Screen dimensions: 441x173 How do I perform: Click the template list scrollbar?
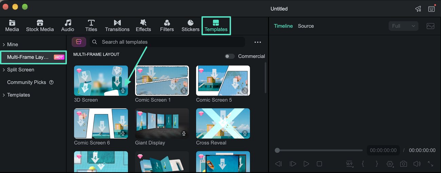[265, 78]
